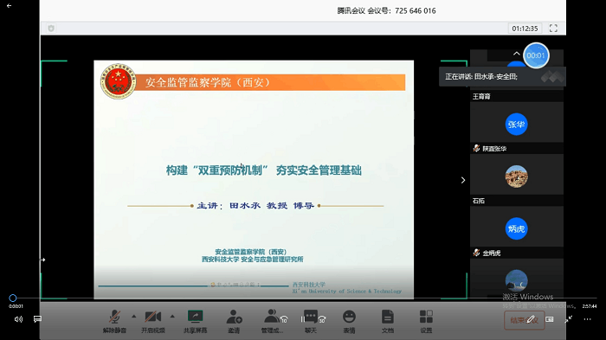606x340 pixels.
Task: Click the meeting security shield icon
Action: (x=51, y=29)
